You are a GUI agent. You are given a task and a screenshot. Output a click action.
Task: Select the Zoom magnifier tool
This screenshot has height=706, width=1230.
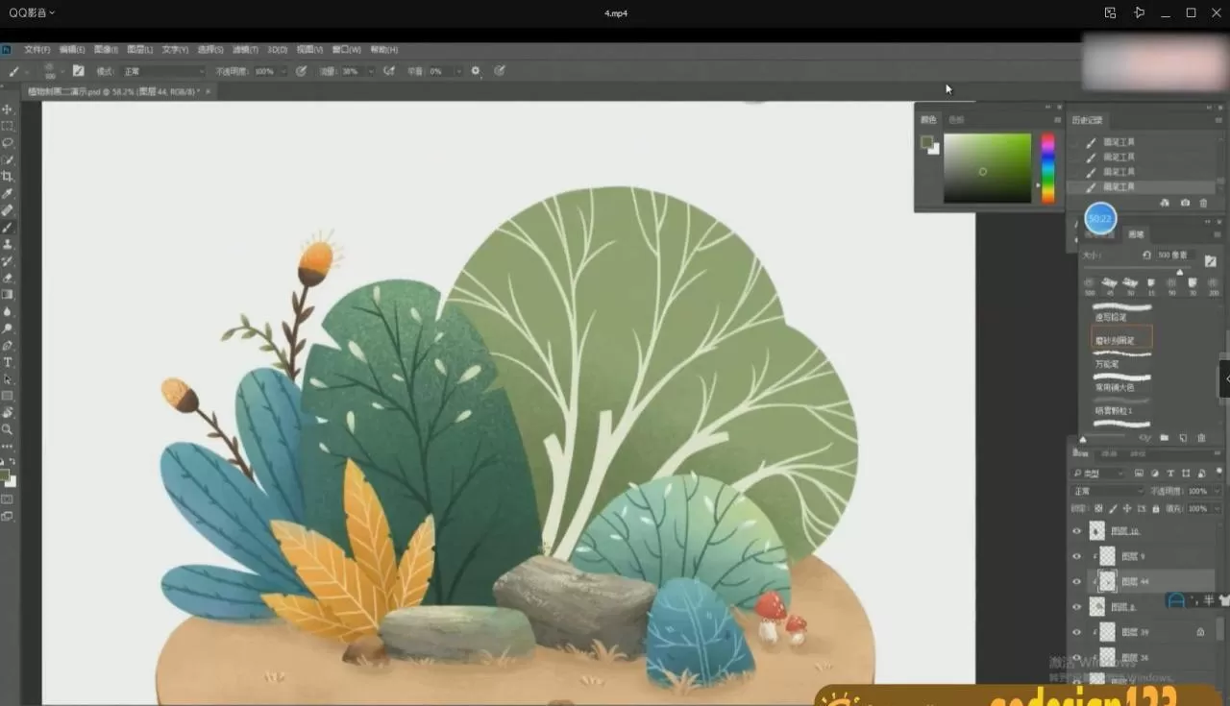coord(8,429)
